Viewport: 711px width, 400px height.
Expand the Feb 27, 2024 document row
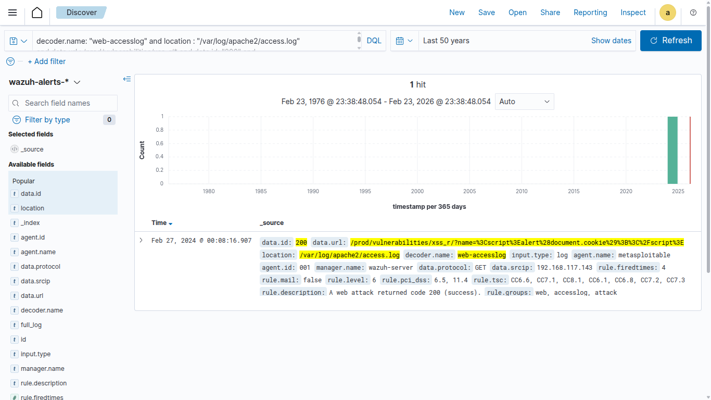pyautogui.click(x=141, y=240)
